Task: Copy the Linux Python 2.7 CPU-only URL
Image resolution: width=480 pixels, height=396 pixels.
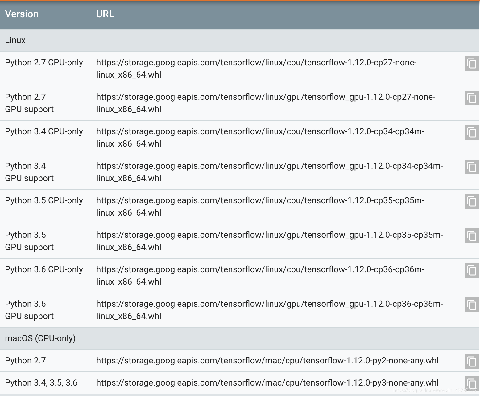Action: point(472,63)
